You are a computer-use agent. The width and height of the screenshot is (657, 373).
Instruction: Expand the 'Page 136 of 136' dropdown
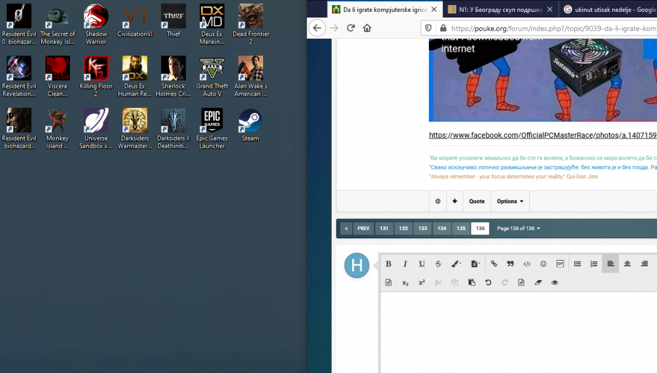coord(519,228)
